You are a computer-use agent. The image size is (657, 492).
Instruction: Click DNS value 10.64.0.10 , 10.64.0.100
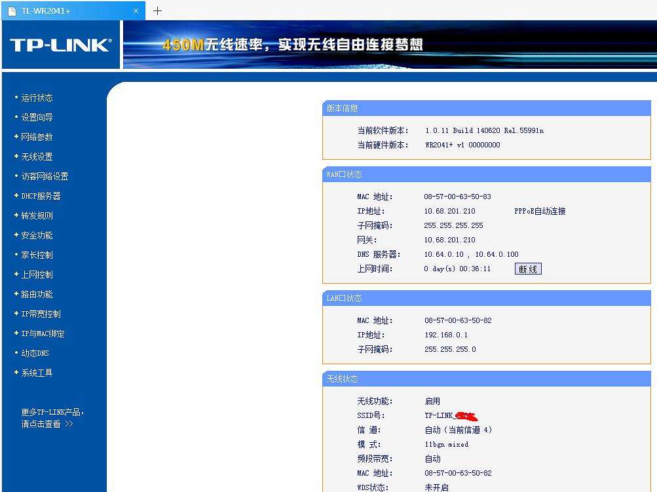point(472,254)
